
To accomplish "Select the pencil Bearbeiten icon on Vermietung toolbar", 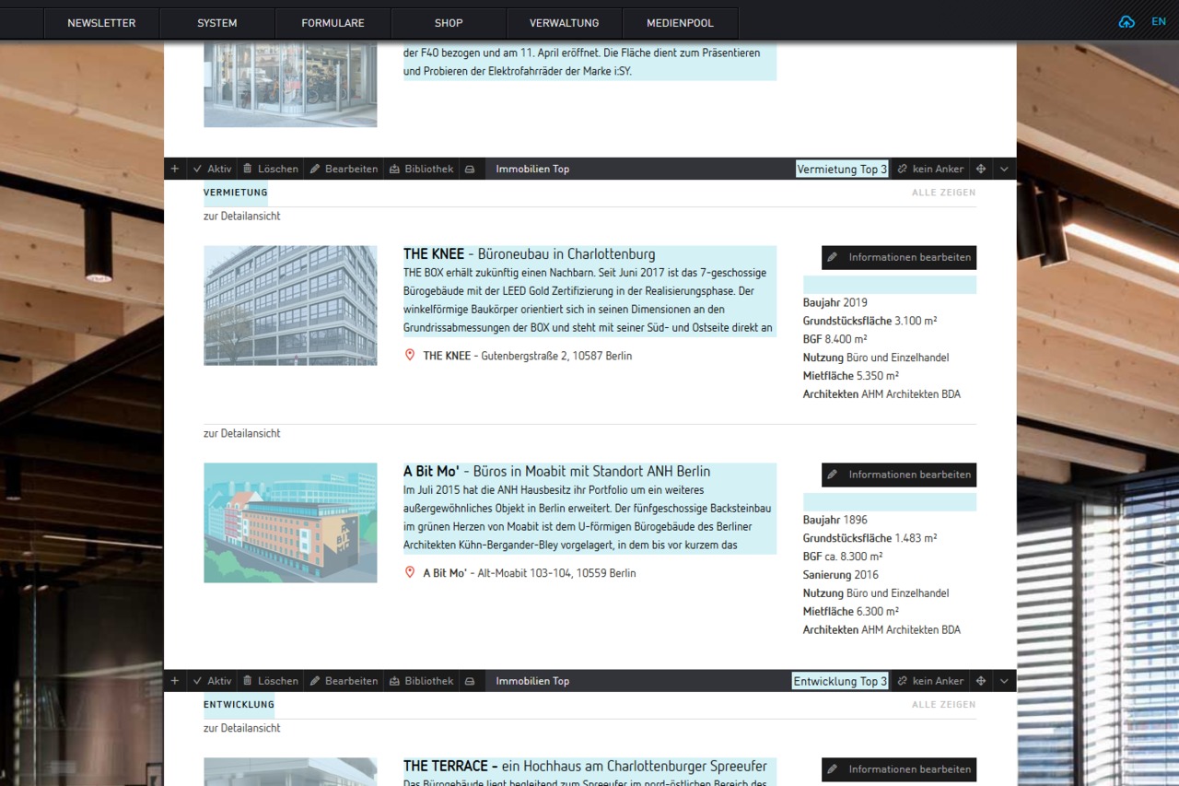I will tap(317, 169).
